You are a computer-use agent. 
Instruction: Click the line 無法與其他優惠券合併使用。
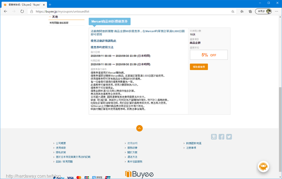(x=106, y=94)
